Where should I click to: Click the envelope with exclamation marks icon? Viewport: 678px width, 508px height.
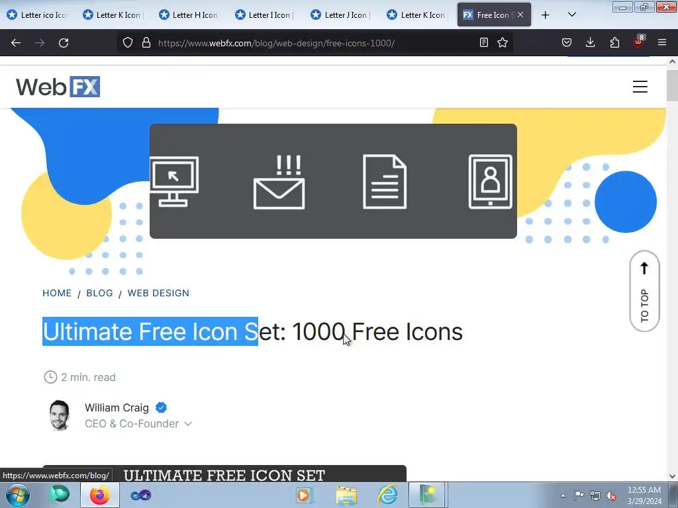279,182
